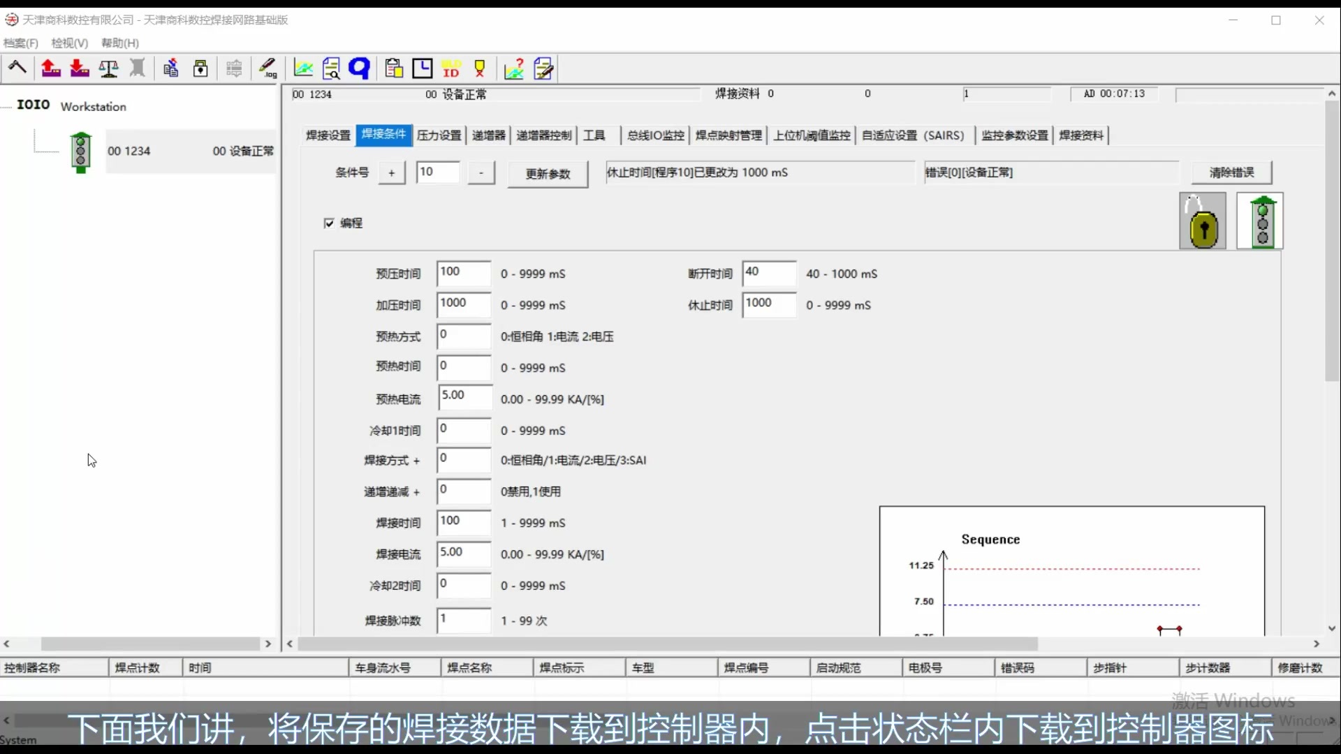Viewport: 1341px width, 754px height.
Task: Open the 递增器 tab
Action: 489,135
